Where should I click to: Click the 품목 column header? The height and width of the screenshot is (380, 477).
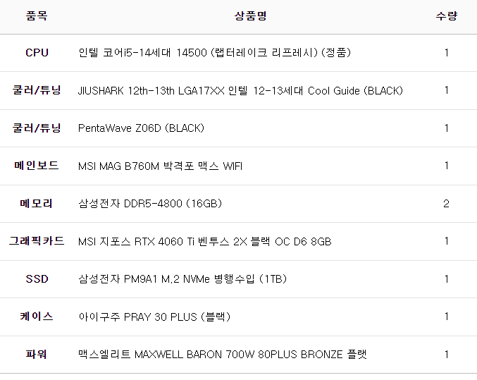(x=37, y=16)
